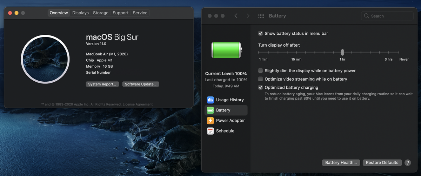This screenshot has width=421, height=176.
Task: Click the large green battery image
Action: (226, 50)
